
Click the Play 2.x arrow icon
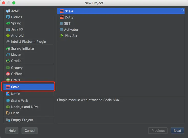tap(62, 36)
